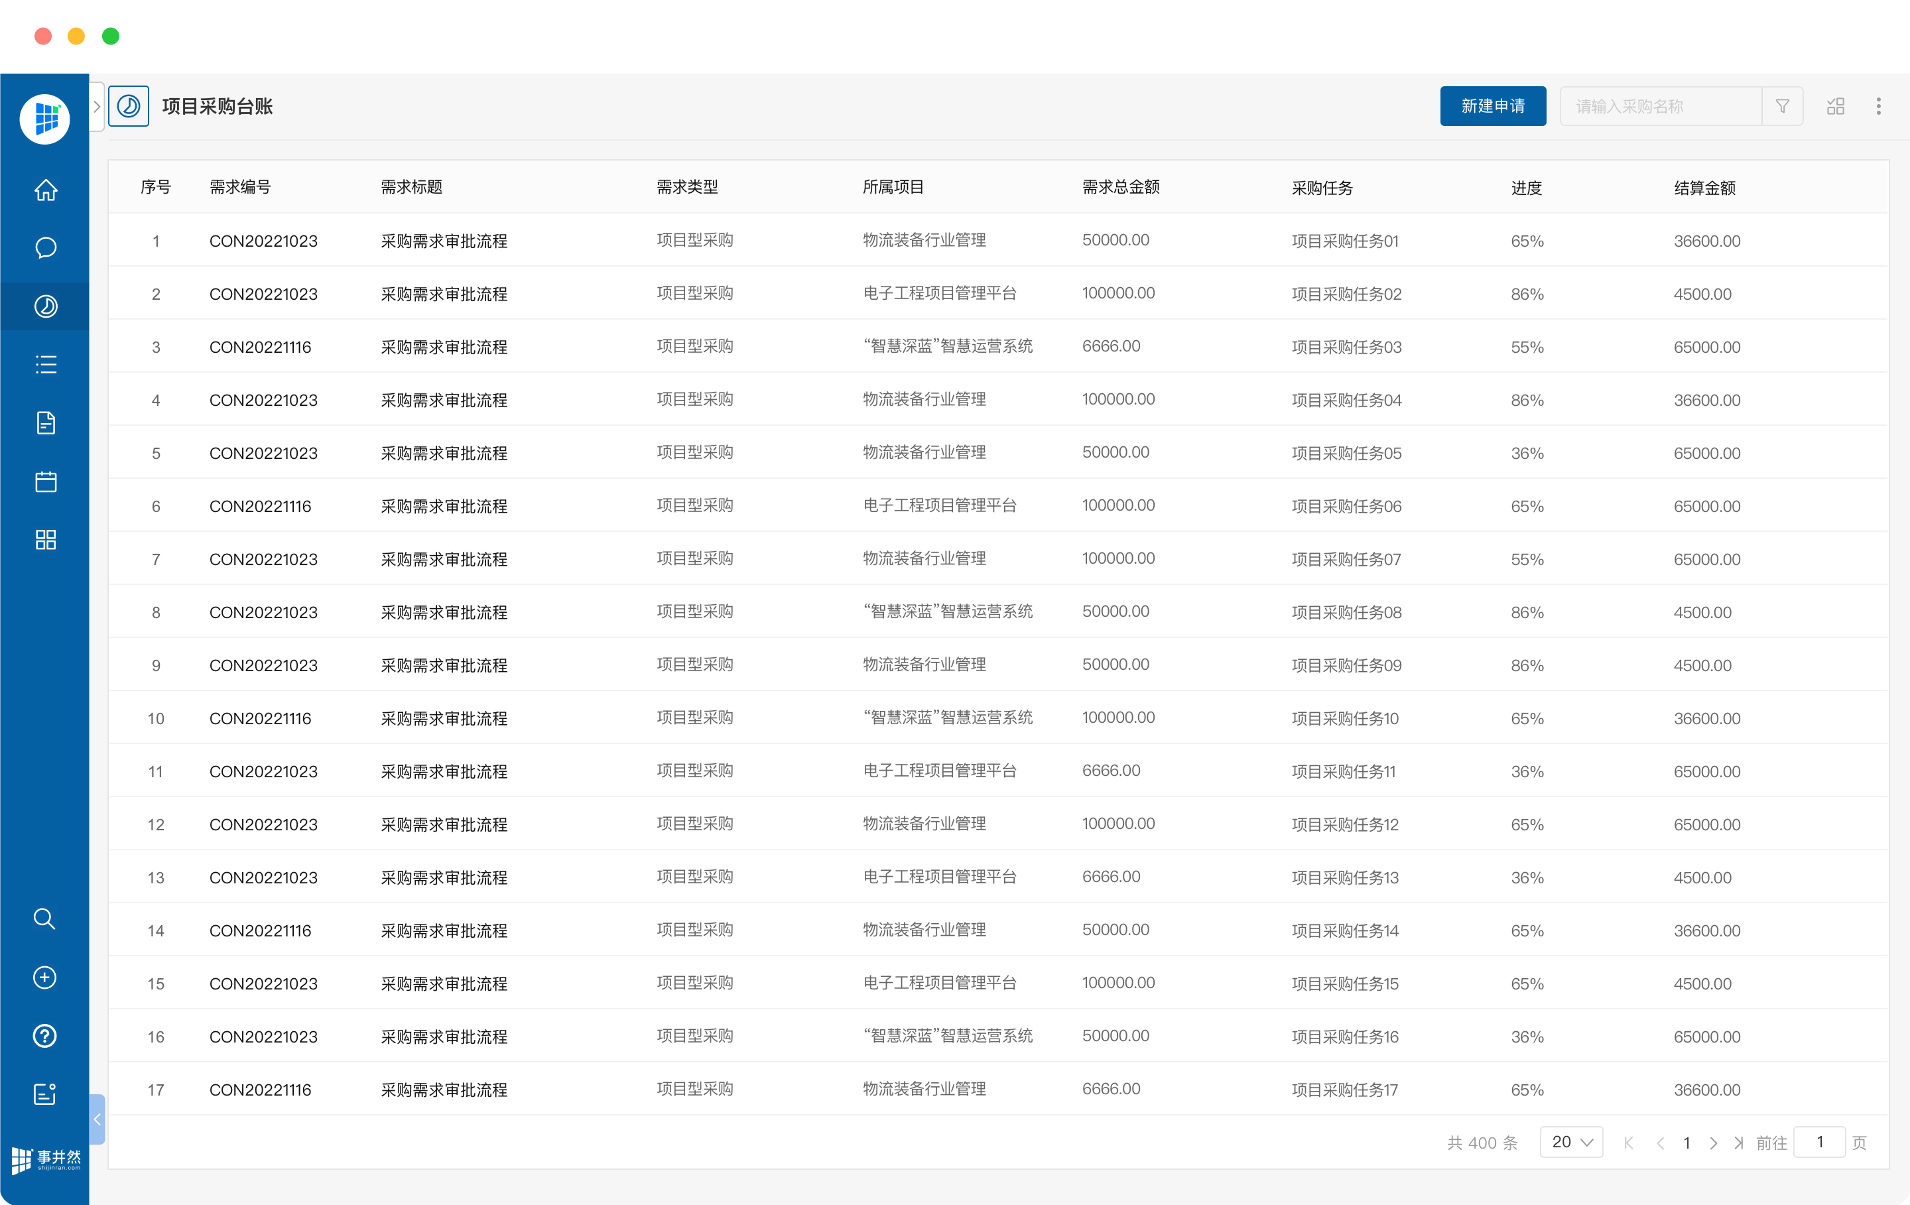The image size is (1910, 1205).
Task: Switch layout with the grid view icon
Action: point(1836,106)
